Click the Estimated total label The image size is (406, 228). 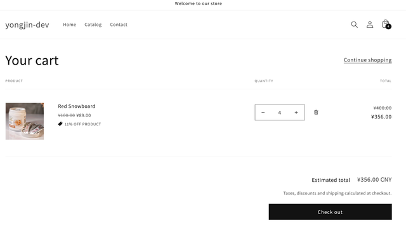tap(331, 180)
